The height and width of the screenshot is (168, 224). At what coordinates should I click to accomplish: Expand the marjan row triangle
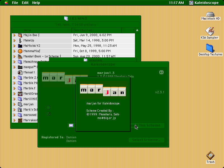click(x=15, y=104)
